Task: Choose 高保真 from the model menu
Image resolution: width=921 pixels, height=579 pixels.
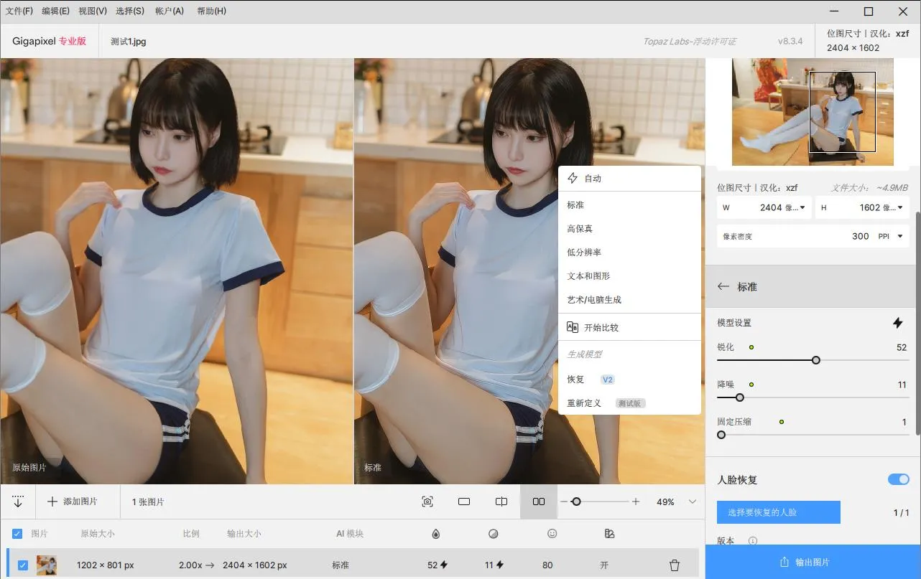Action: coord(580,228)
